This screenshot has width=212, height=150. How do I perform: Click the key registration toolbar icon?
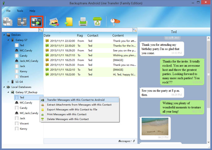[115, 22]
